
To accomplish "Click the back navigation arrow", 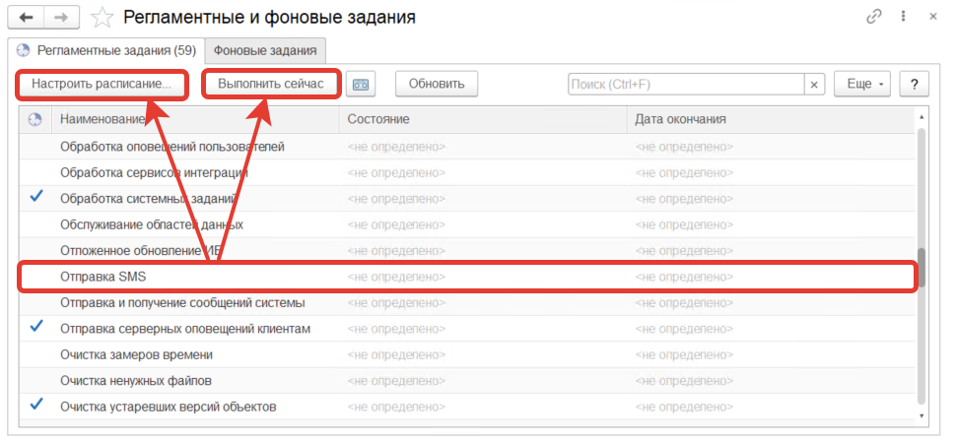I will 26,17.
